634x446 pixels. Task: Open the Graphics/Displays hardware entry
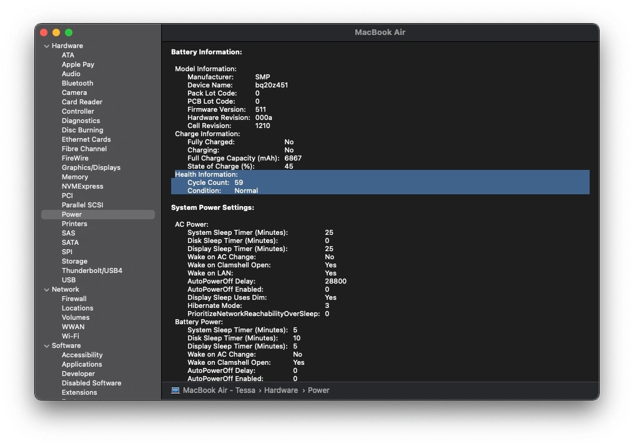[91, 167]
